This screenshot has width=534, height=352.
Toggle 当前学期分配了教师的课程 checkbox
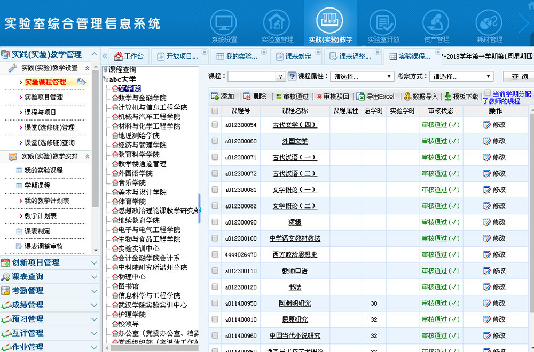(488, 93)
